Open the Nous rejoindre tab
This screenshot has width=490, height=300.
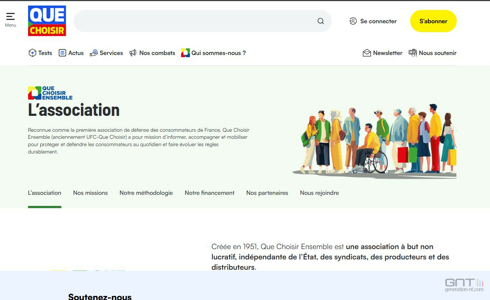(319, 193)
